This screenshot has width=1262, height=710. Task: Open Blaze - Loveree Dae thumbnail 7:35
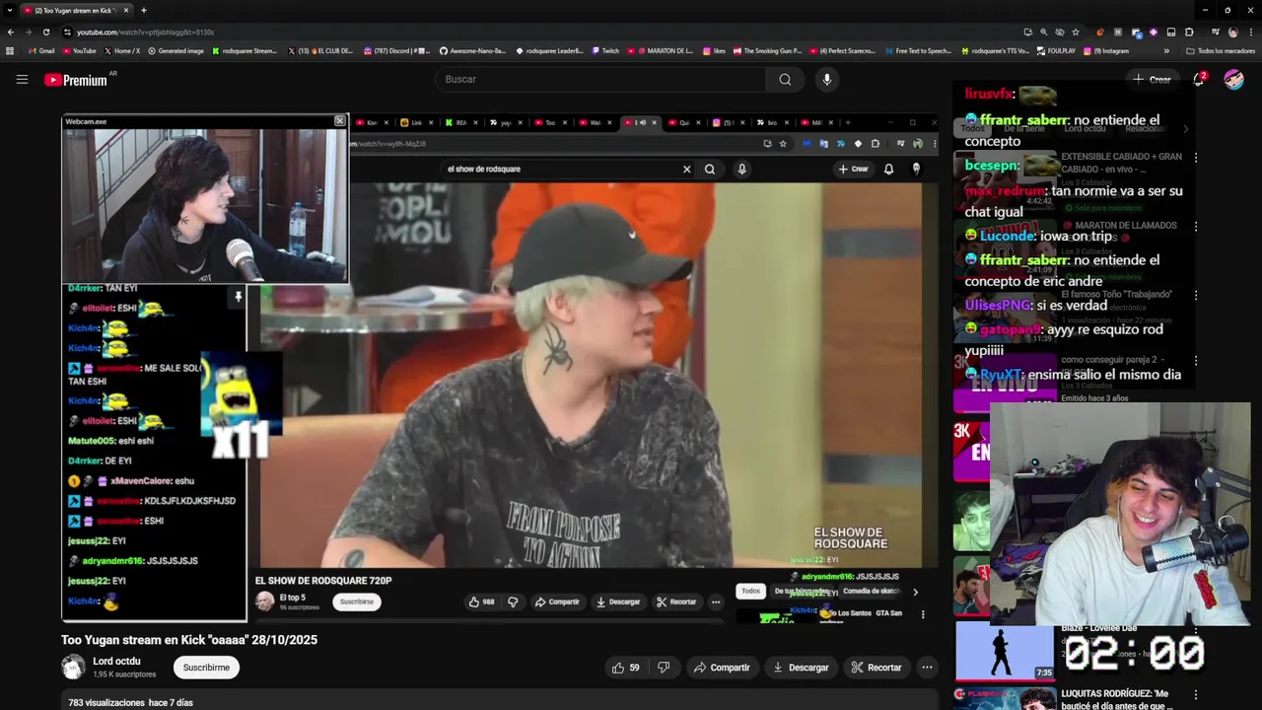click(1005, 652)
